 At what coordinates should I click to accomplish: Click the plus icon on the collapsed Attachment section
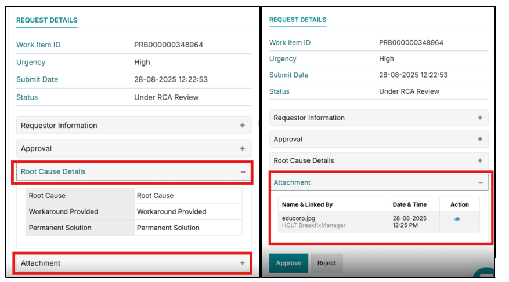[x=242, y=263]
